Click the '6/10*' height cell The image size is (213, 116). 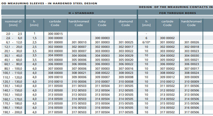pyautogui.click(x=146, y=42)
